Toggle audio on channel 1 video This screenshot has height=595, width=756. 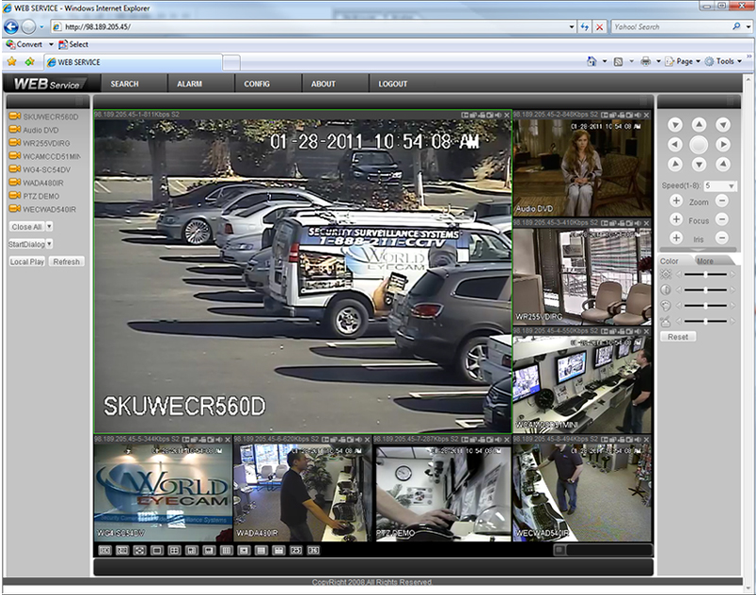pyautogui.click(x=498, y=115)
